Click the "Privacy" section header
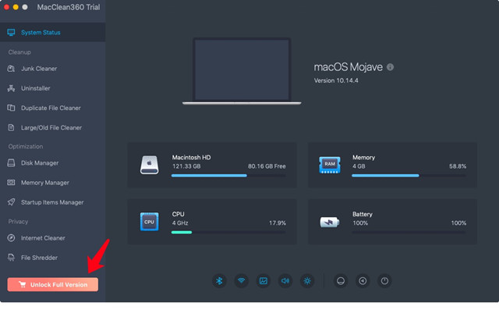 coord(18,222)
